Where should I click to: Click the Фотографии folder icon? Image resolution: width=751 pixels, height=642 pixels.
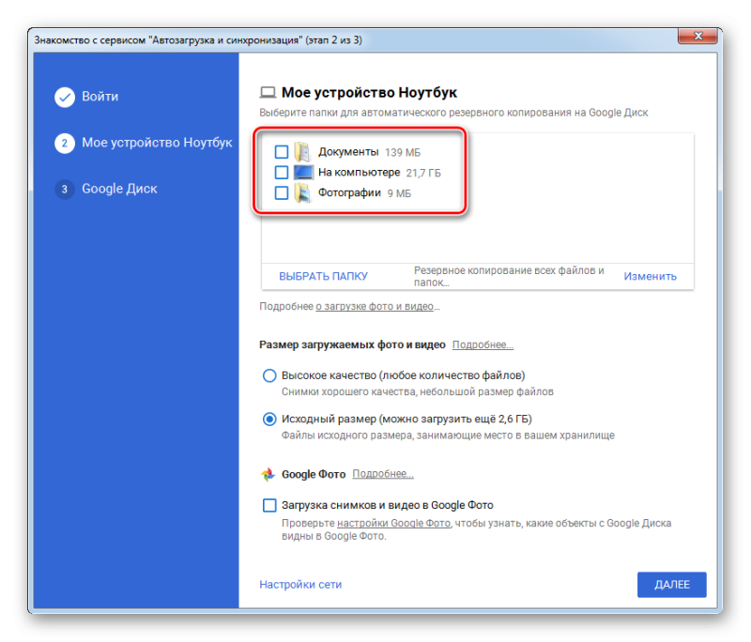coord(302,192)
